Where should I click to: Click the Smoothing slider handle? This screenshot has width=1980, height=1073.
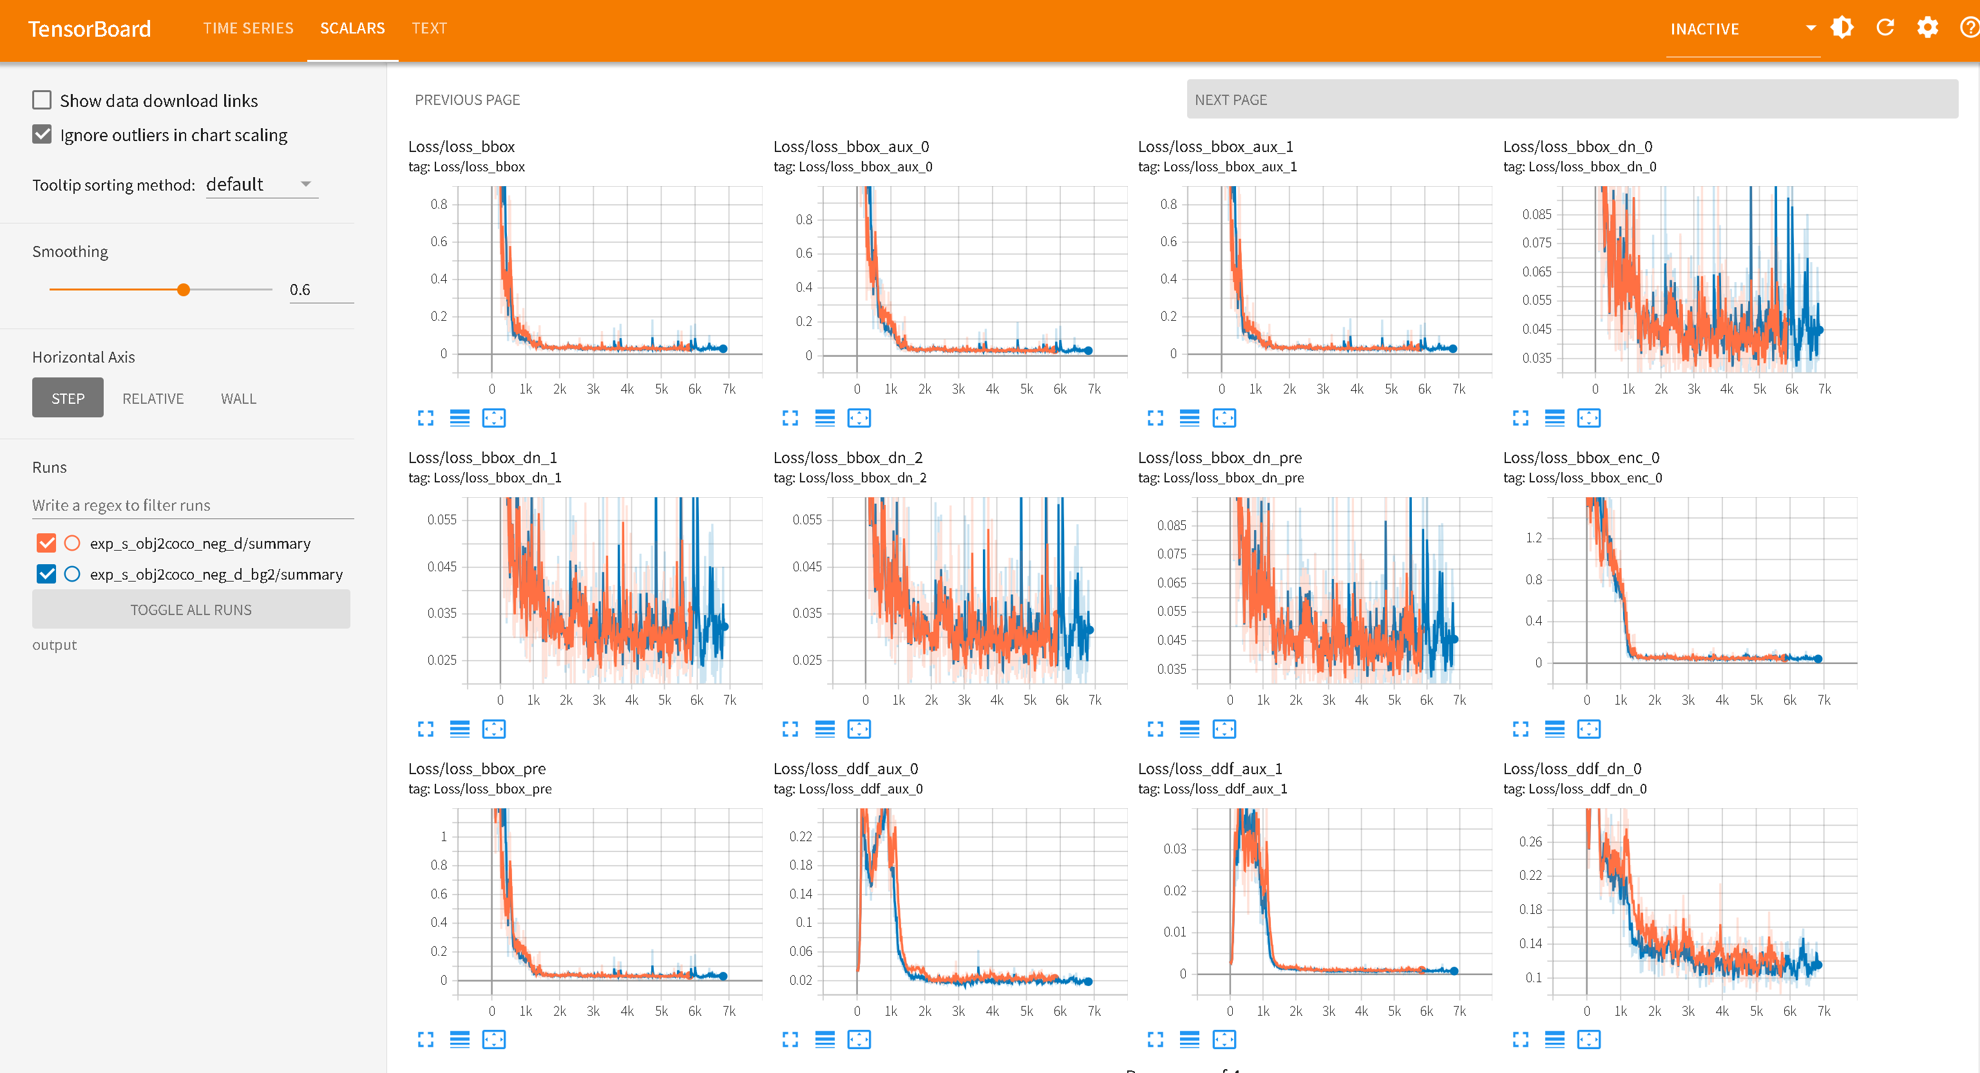tap(183, 290)
